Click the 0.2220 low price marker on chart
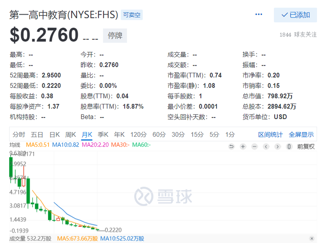The height and width of the screenshot is (243, 332). (x=113, y=230)
